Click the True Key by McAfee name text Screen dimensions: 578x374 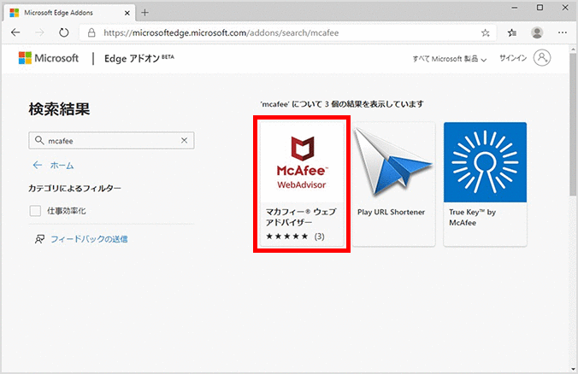(x=472, y=217)
